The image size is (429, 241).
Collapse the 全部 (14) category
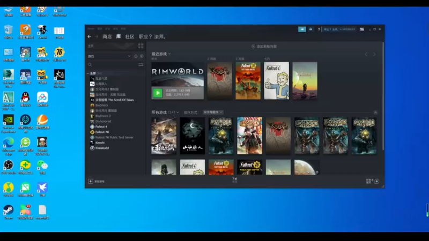tap(88, 73)
